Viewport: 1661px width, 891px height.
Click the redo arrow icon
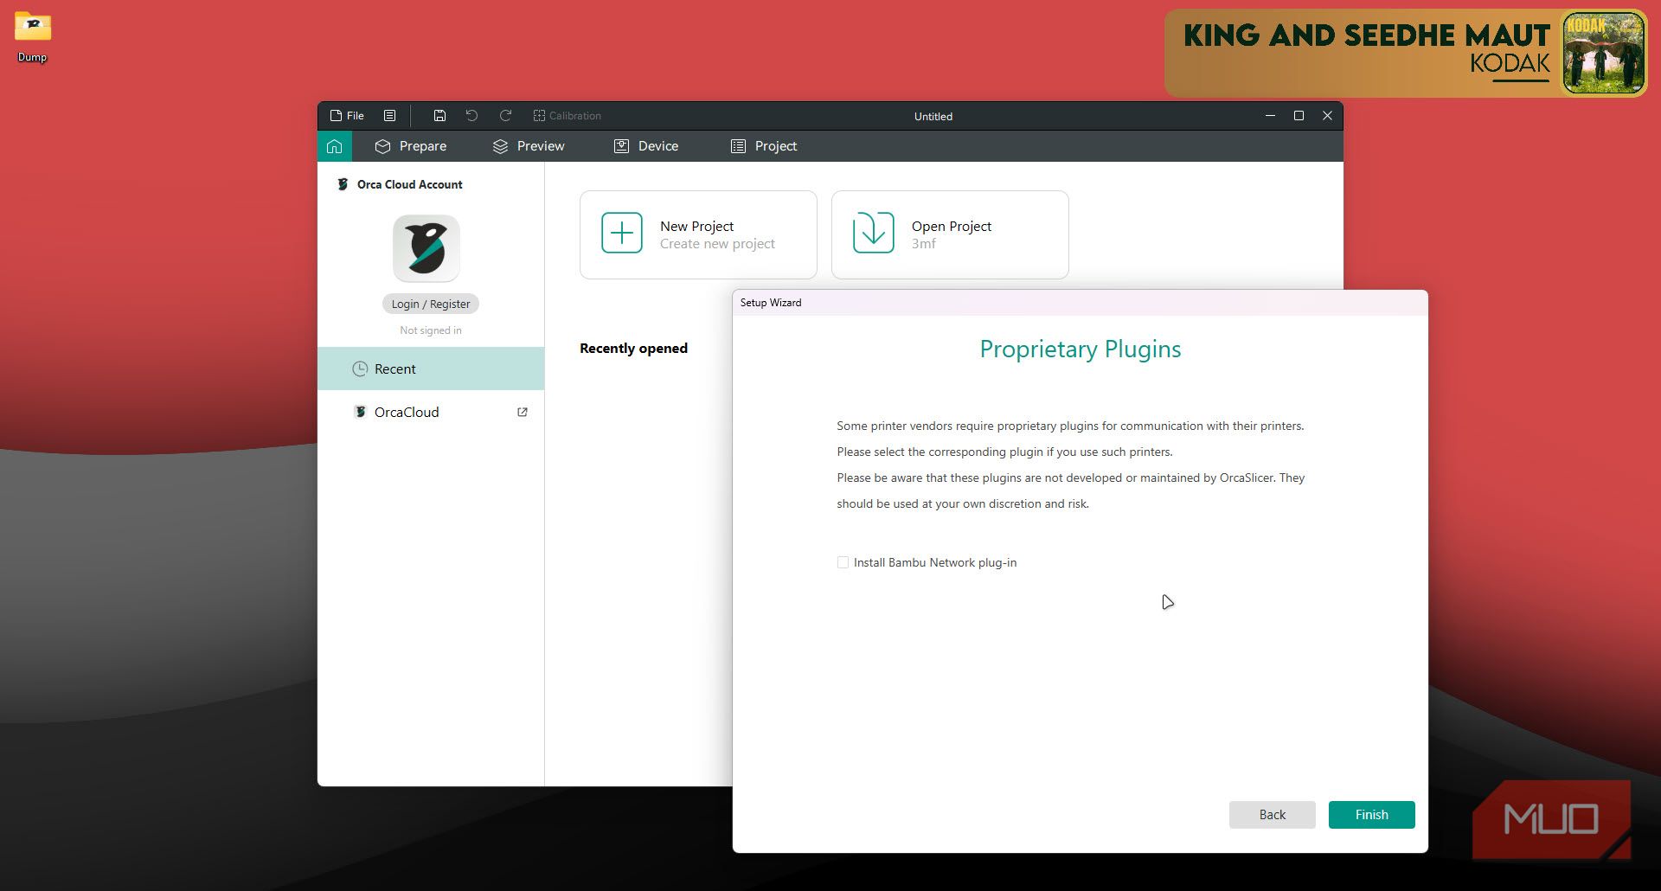(505, 116)
